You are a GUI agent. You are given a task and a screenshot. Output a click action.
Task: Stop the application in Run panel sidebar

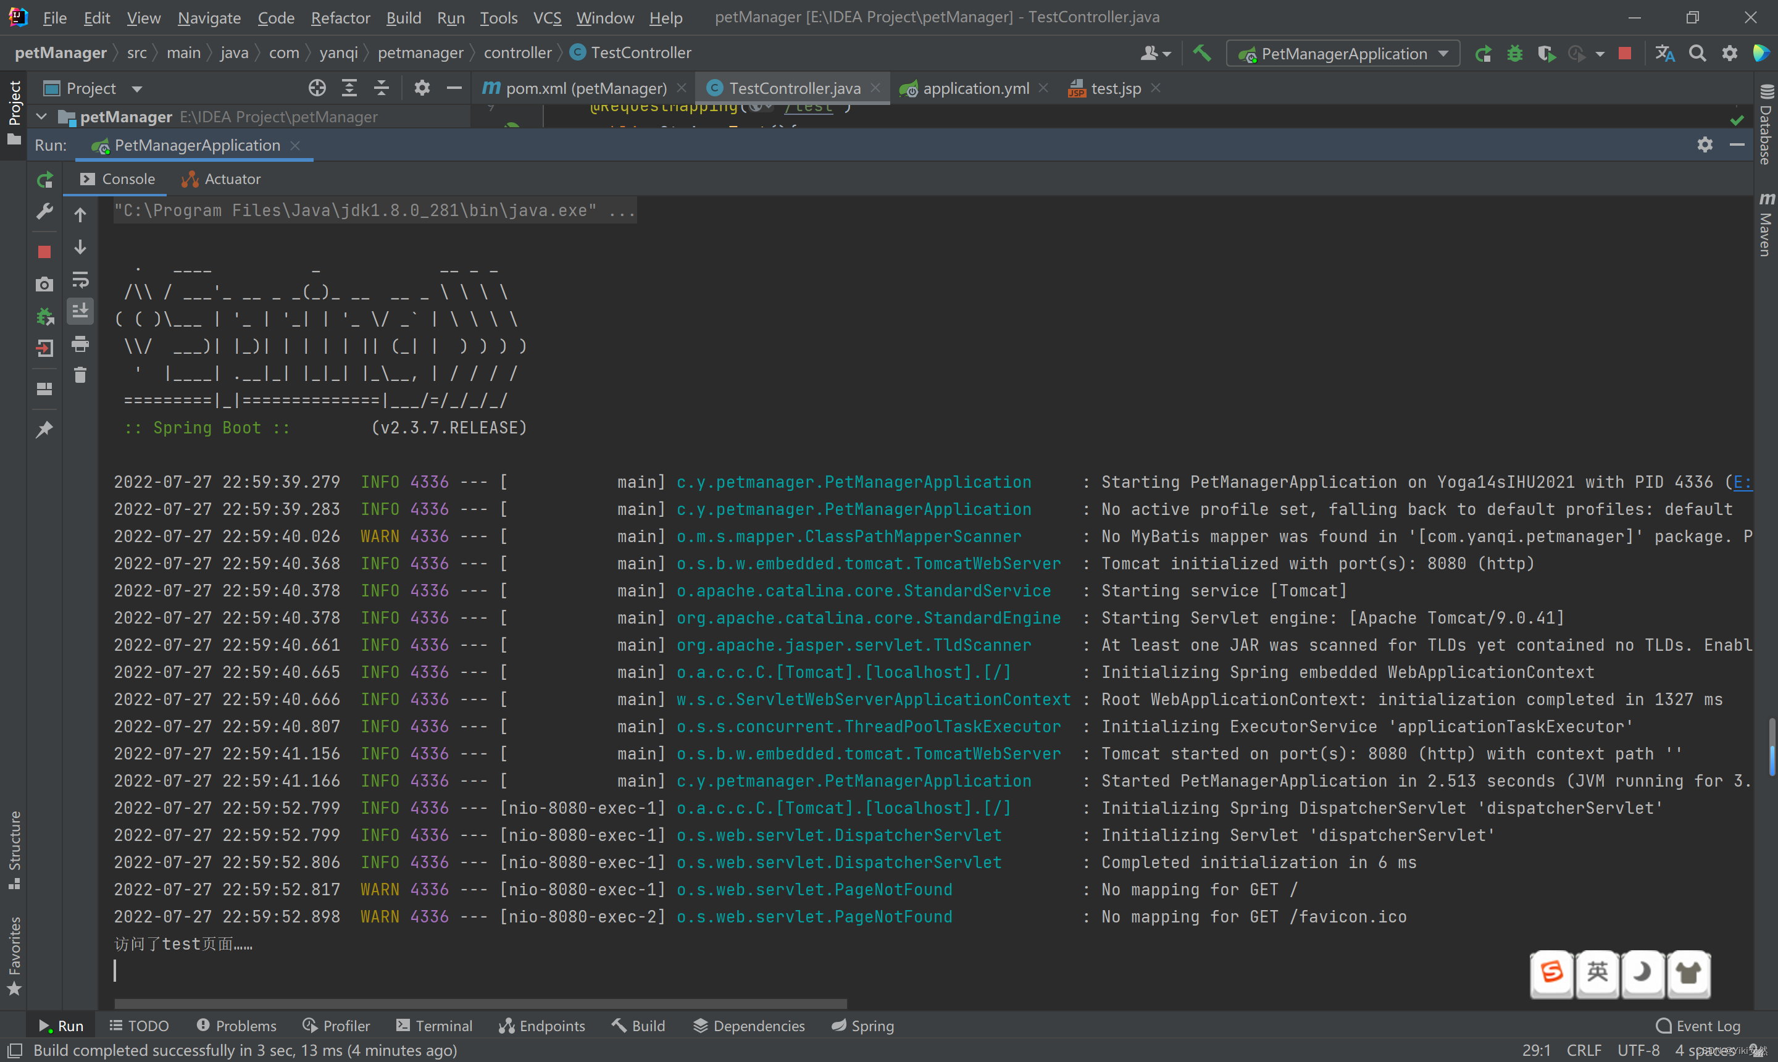44,252
